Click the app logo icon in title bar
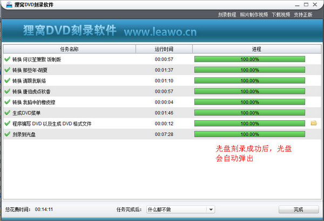The height and width of the screenshot is (221, 324). click(9, 4)
